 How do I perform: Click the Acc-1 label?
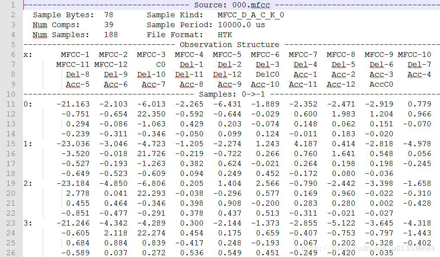[305, 75]
